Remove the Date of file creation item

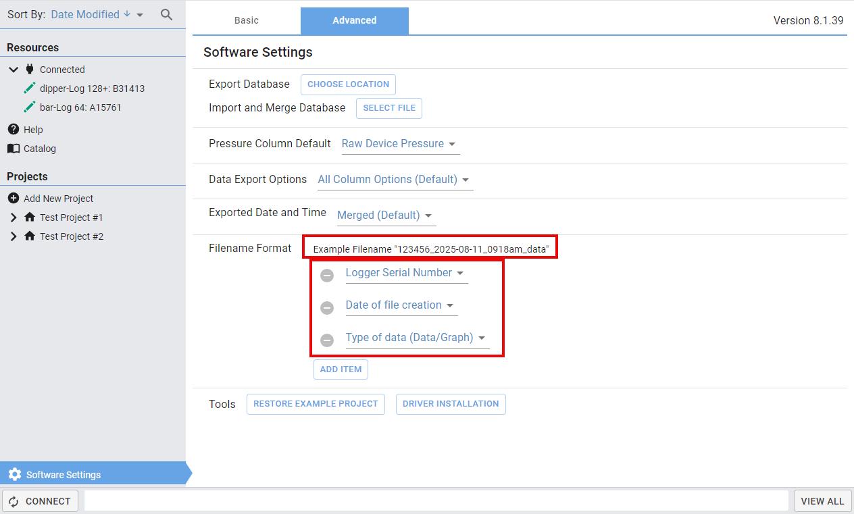click(x=327, y=307)
